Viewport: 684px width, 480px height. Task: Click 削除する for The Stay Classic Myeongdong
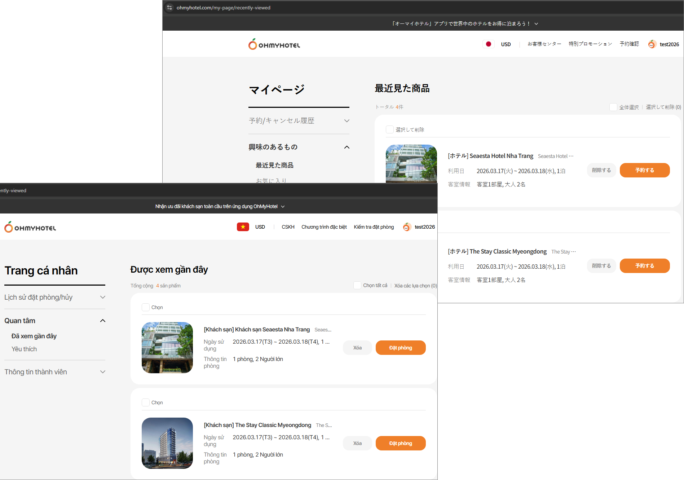click(601, 266)
